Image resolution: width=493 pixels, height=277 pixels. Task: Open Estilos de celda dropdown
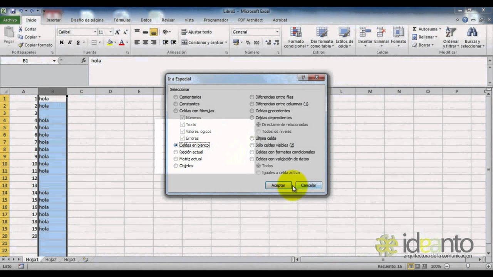tap(344, 37)
